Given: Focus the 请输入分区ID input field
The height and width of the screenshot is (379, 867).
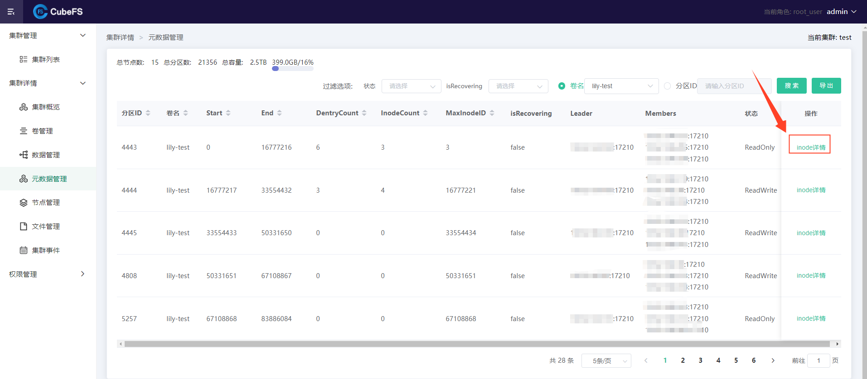Looking at the screenshot, I should point(734,86).
